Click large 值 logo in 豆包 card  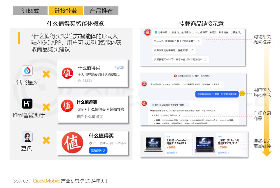[72, 143]
